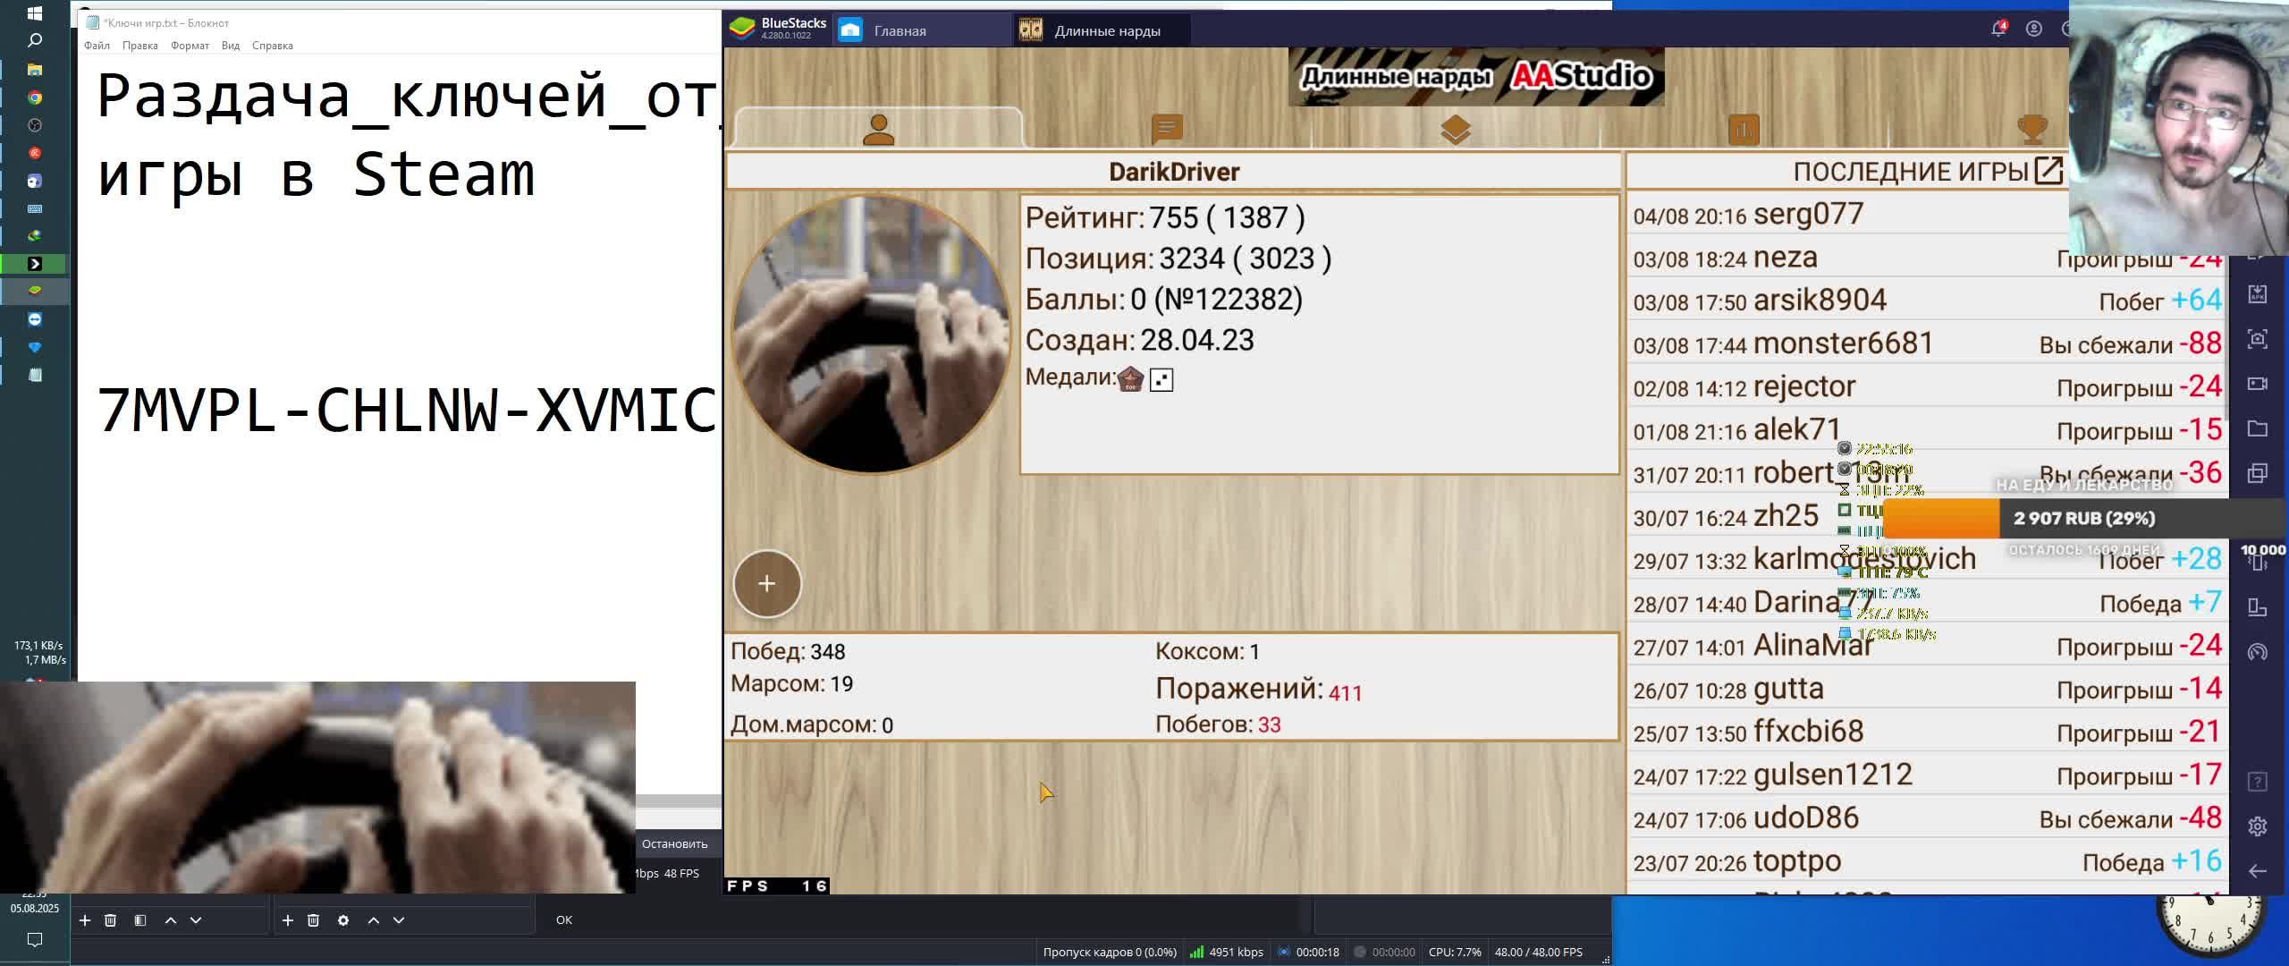Open the statistics bar chart tab
The width and height of the screenshot is (2289, 966).
pyautogui.click(x=1744, y=131)
